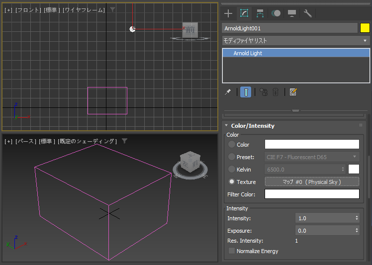Switch to the Display panel

[x=292, y=13]
